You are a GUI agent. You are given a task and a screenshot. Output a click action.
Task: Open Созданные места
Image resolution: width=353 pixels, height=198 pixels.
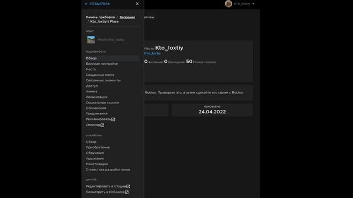tap(100, 75)
